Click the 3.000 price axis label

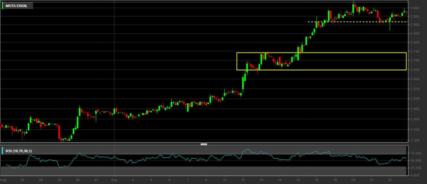(x=414, y=8)
